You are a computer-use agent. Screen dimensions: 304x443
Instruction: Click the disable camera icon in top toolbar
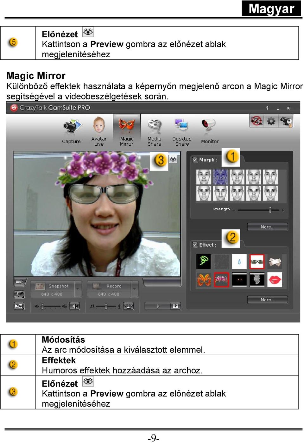pyautogui.click(x=256, y=121)
